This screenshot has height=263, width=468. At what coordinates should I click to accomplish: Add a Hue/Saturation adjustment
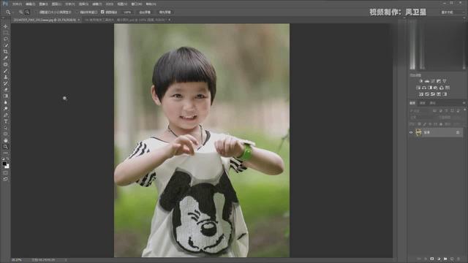click(418, 88)
